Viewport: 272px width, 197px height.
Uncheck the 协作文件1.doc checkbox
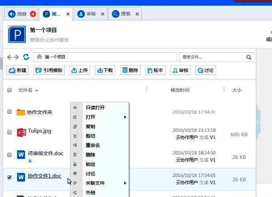pyautogui.click(x=10, y=177)
